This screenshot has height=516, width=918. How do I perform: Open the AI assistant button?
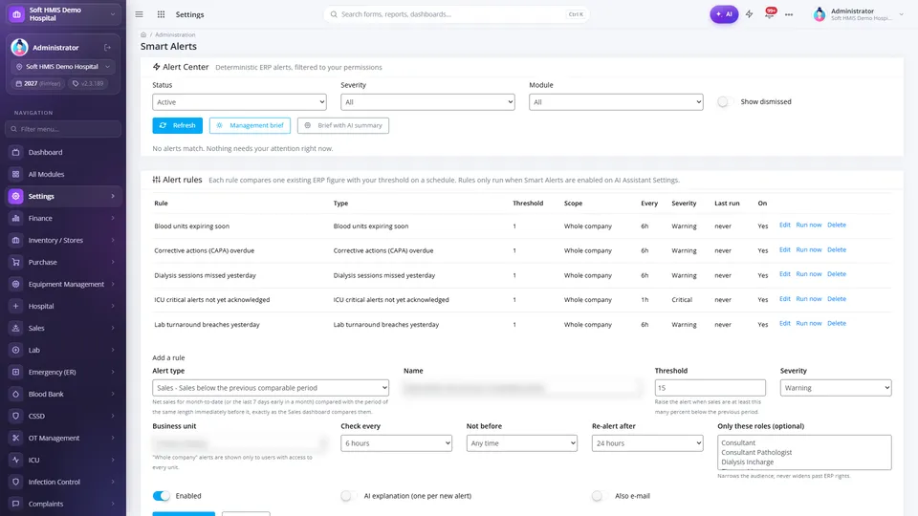click(x=724, y=14)
